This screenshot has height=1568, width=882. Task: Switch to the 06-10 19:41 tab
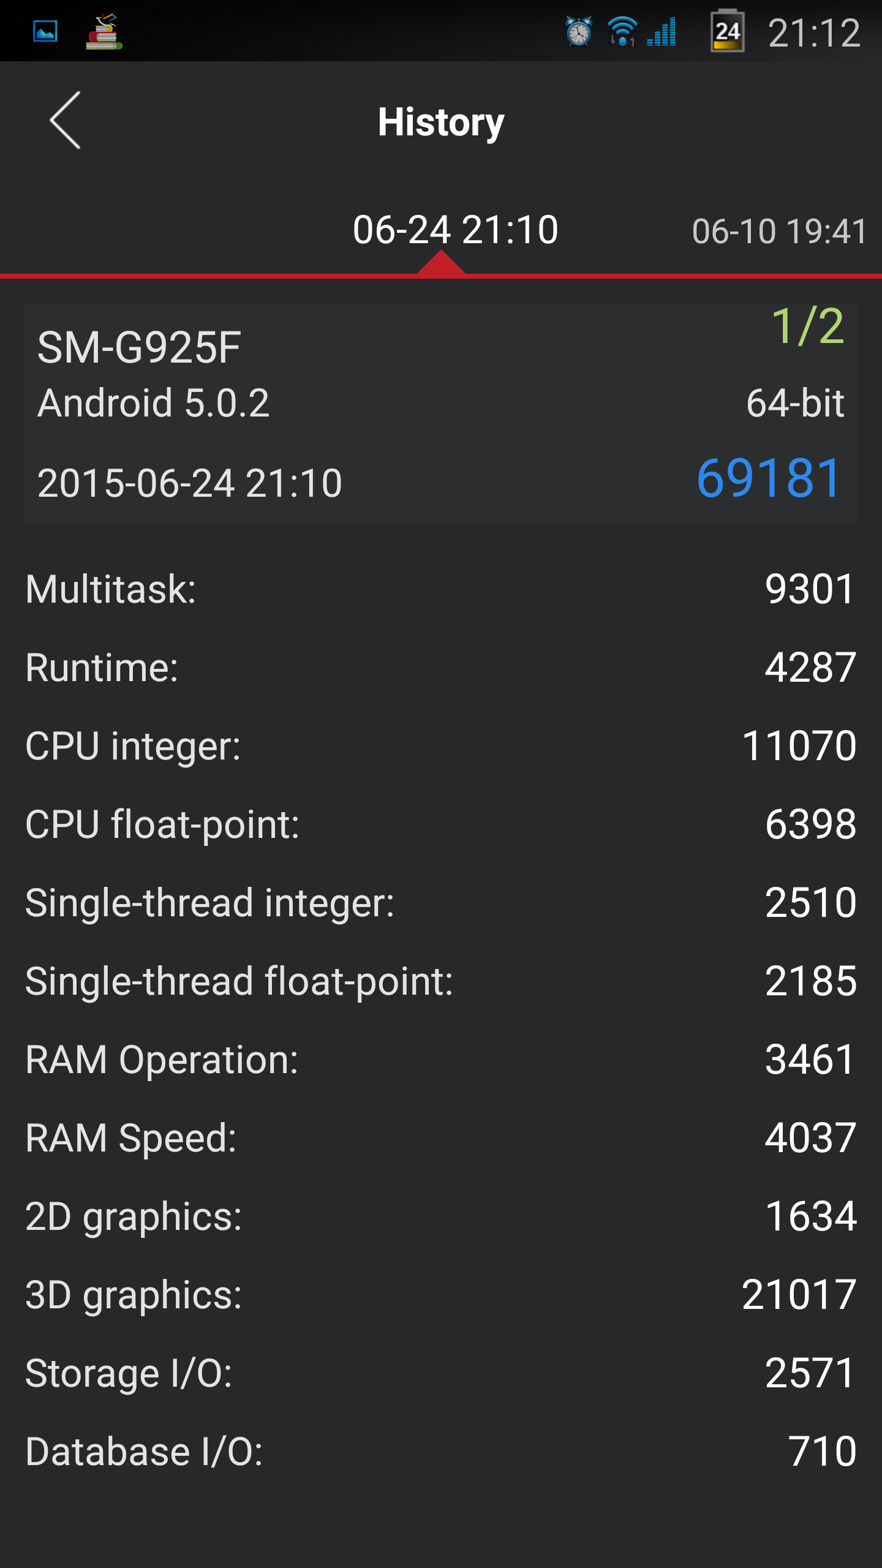(779, 232)
